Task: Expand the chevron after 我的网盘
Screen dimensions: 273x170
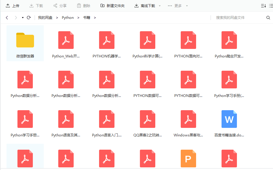Action: click(57, 18)
